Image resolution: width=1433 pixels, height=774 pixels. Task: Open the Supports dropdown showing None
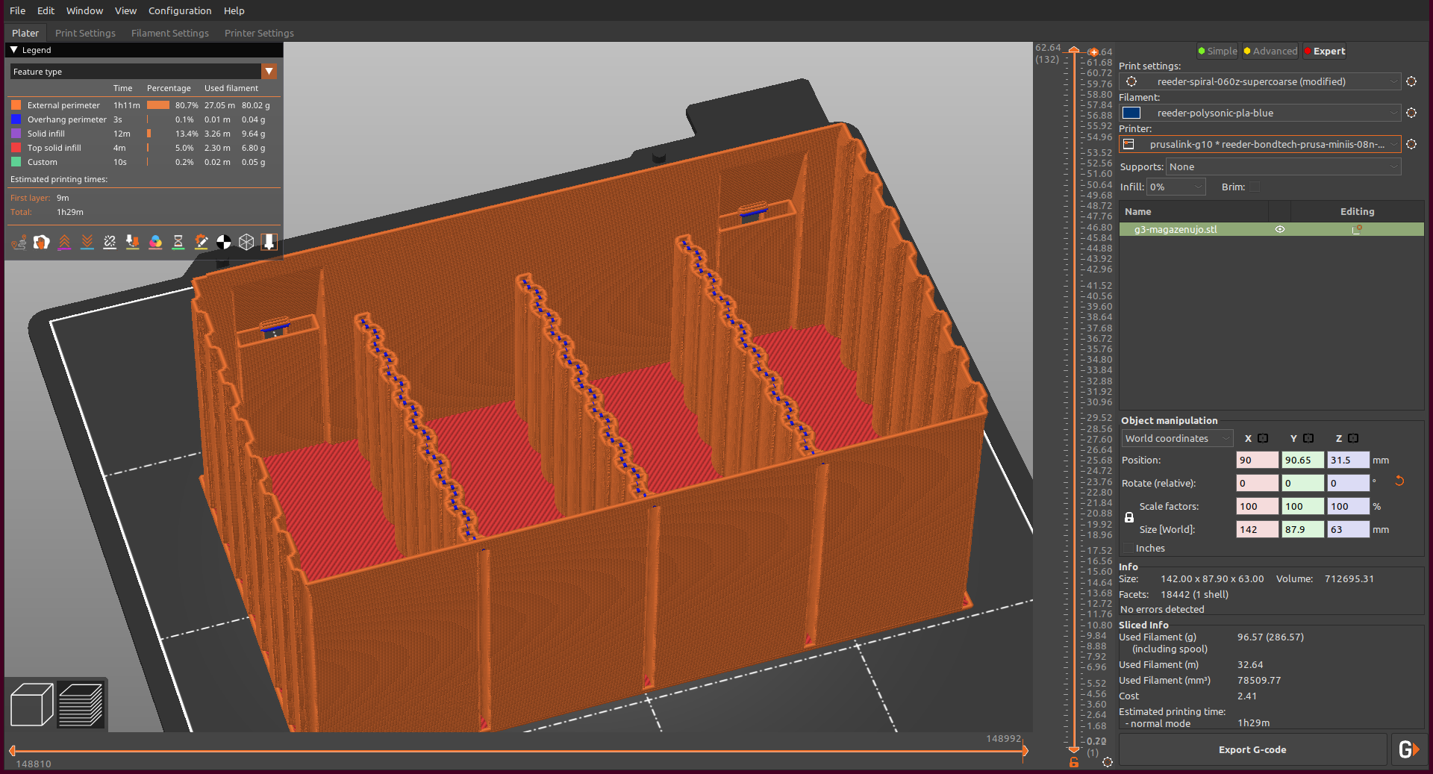[1284, 166]
